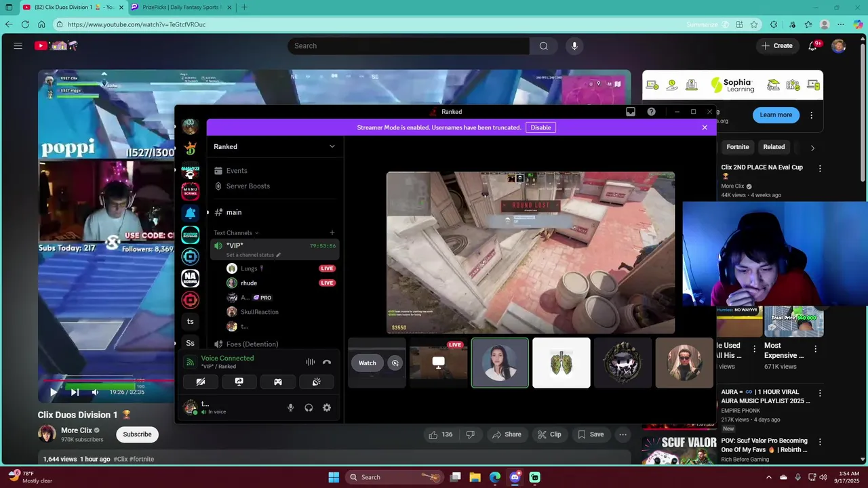The image size is (868, 488).
Task: Show next filter chips with arrow
Action: [812, 148]
